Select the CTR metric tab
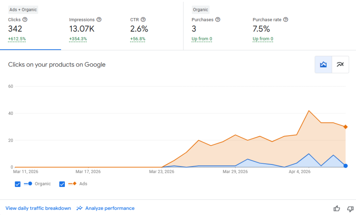This screenshot has height=215, width=356. coord(153,26)
